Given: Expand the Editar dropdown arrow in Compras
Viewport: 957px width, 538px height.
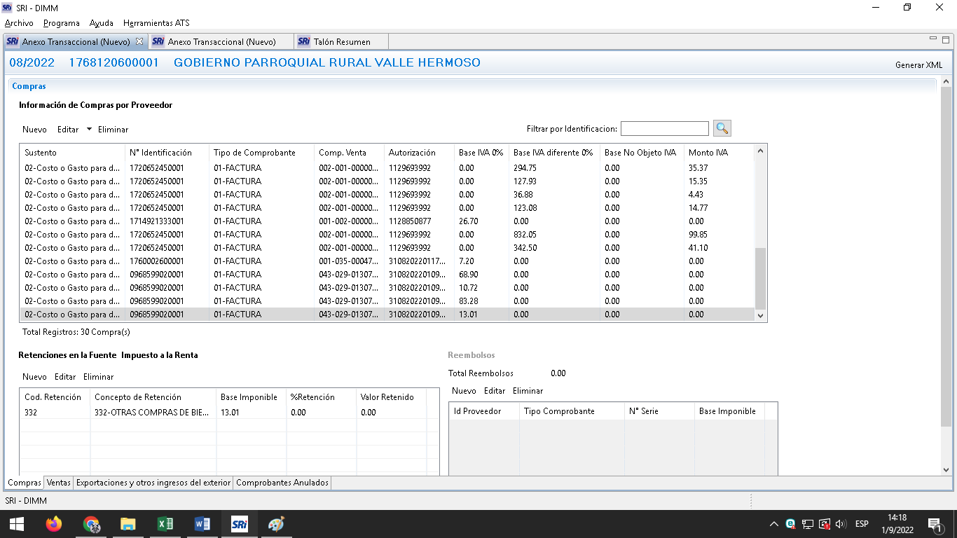Looking at the screenshot, I should pyautogui.click(x=89, y=129).
